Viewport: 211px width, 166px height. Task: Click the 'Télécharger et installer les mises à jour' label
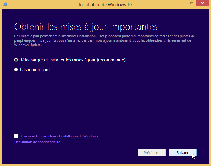(73, 60)
